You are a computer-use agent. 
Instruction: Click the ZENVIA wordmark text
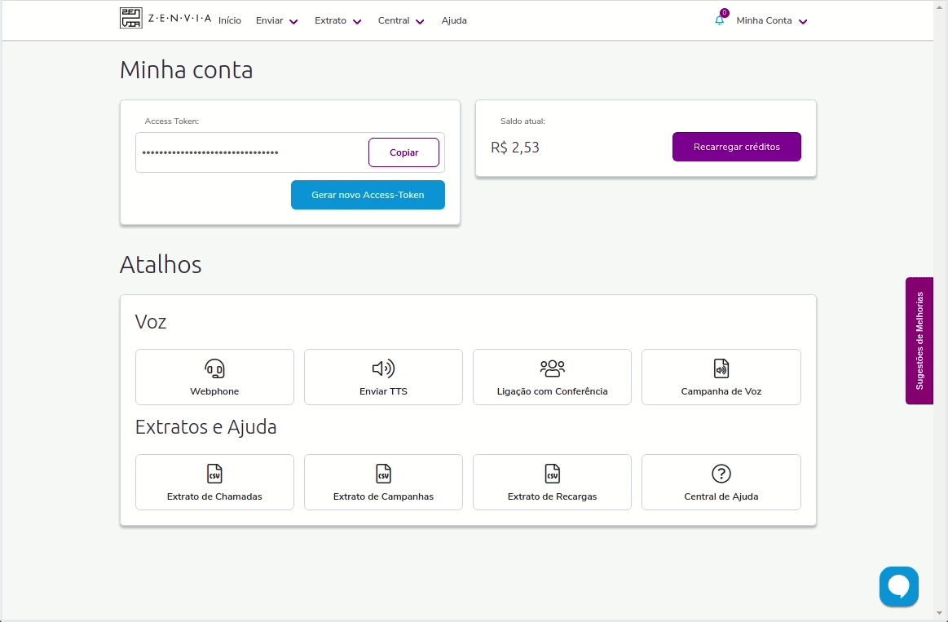click(179, 18)
